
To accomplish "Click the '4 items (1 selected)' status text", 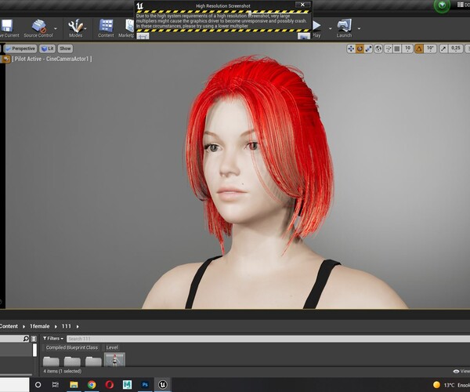I will 63,372.
